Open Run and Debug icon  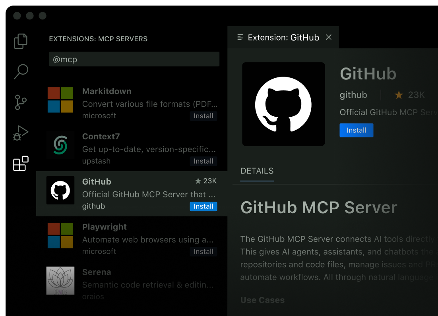pos(21,133)
